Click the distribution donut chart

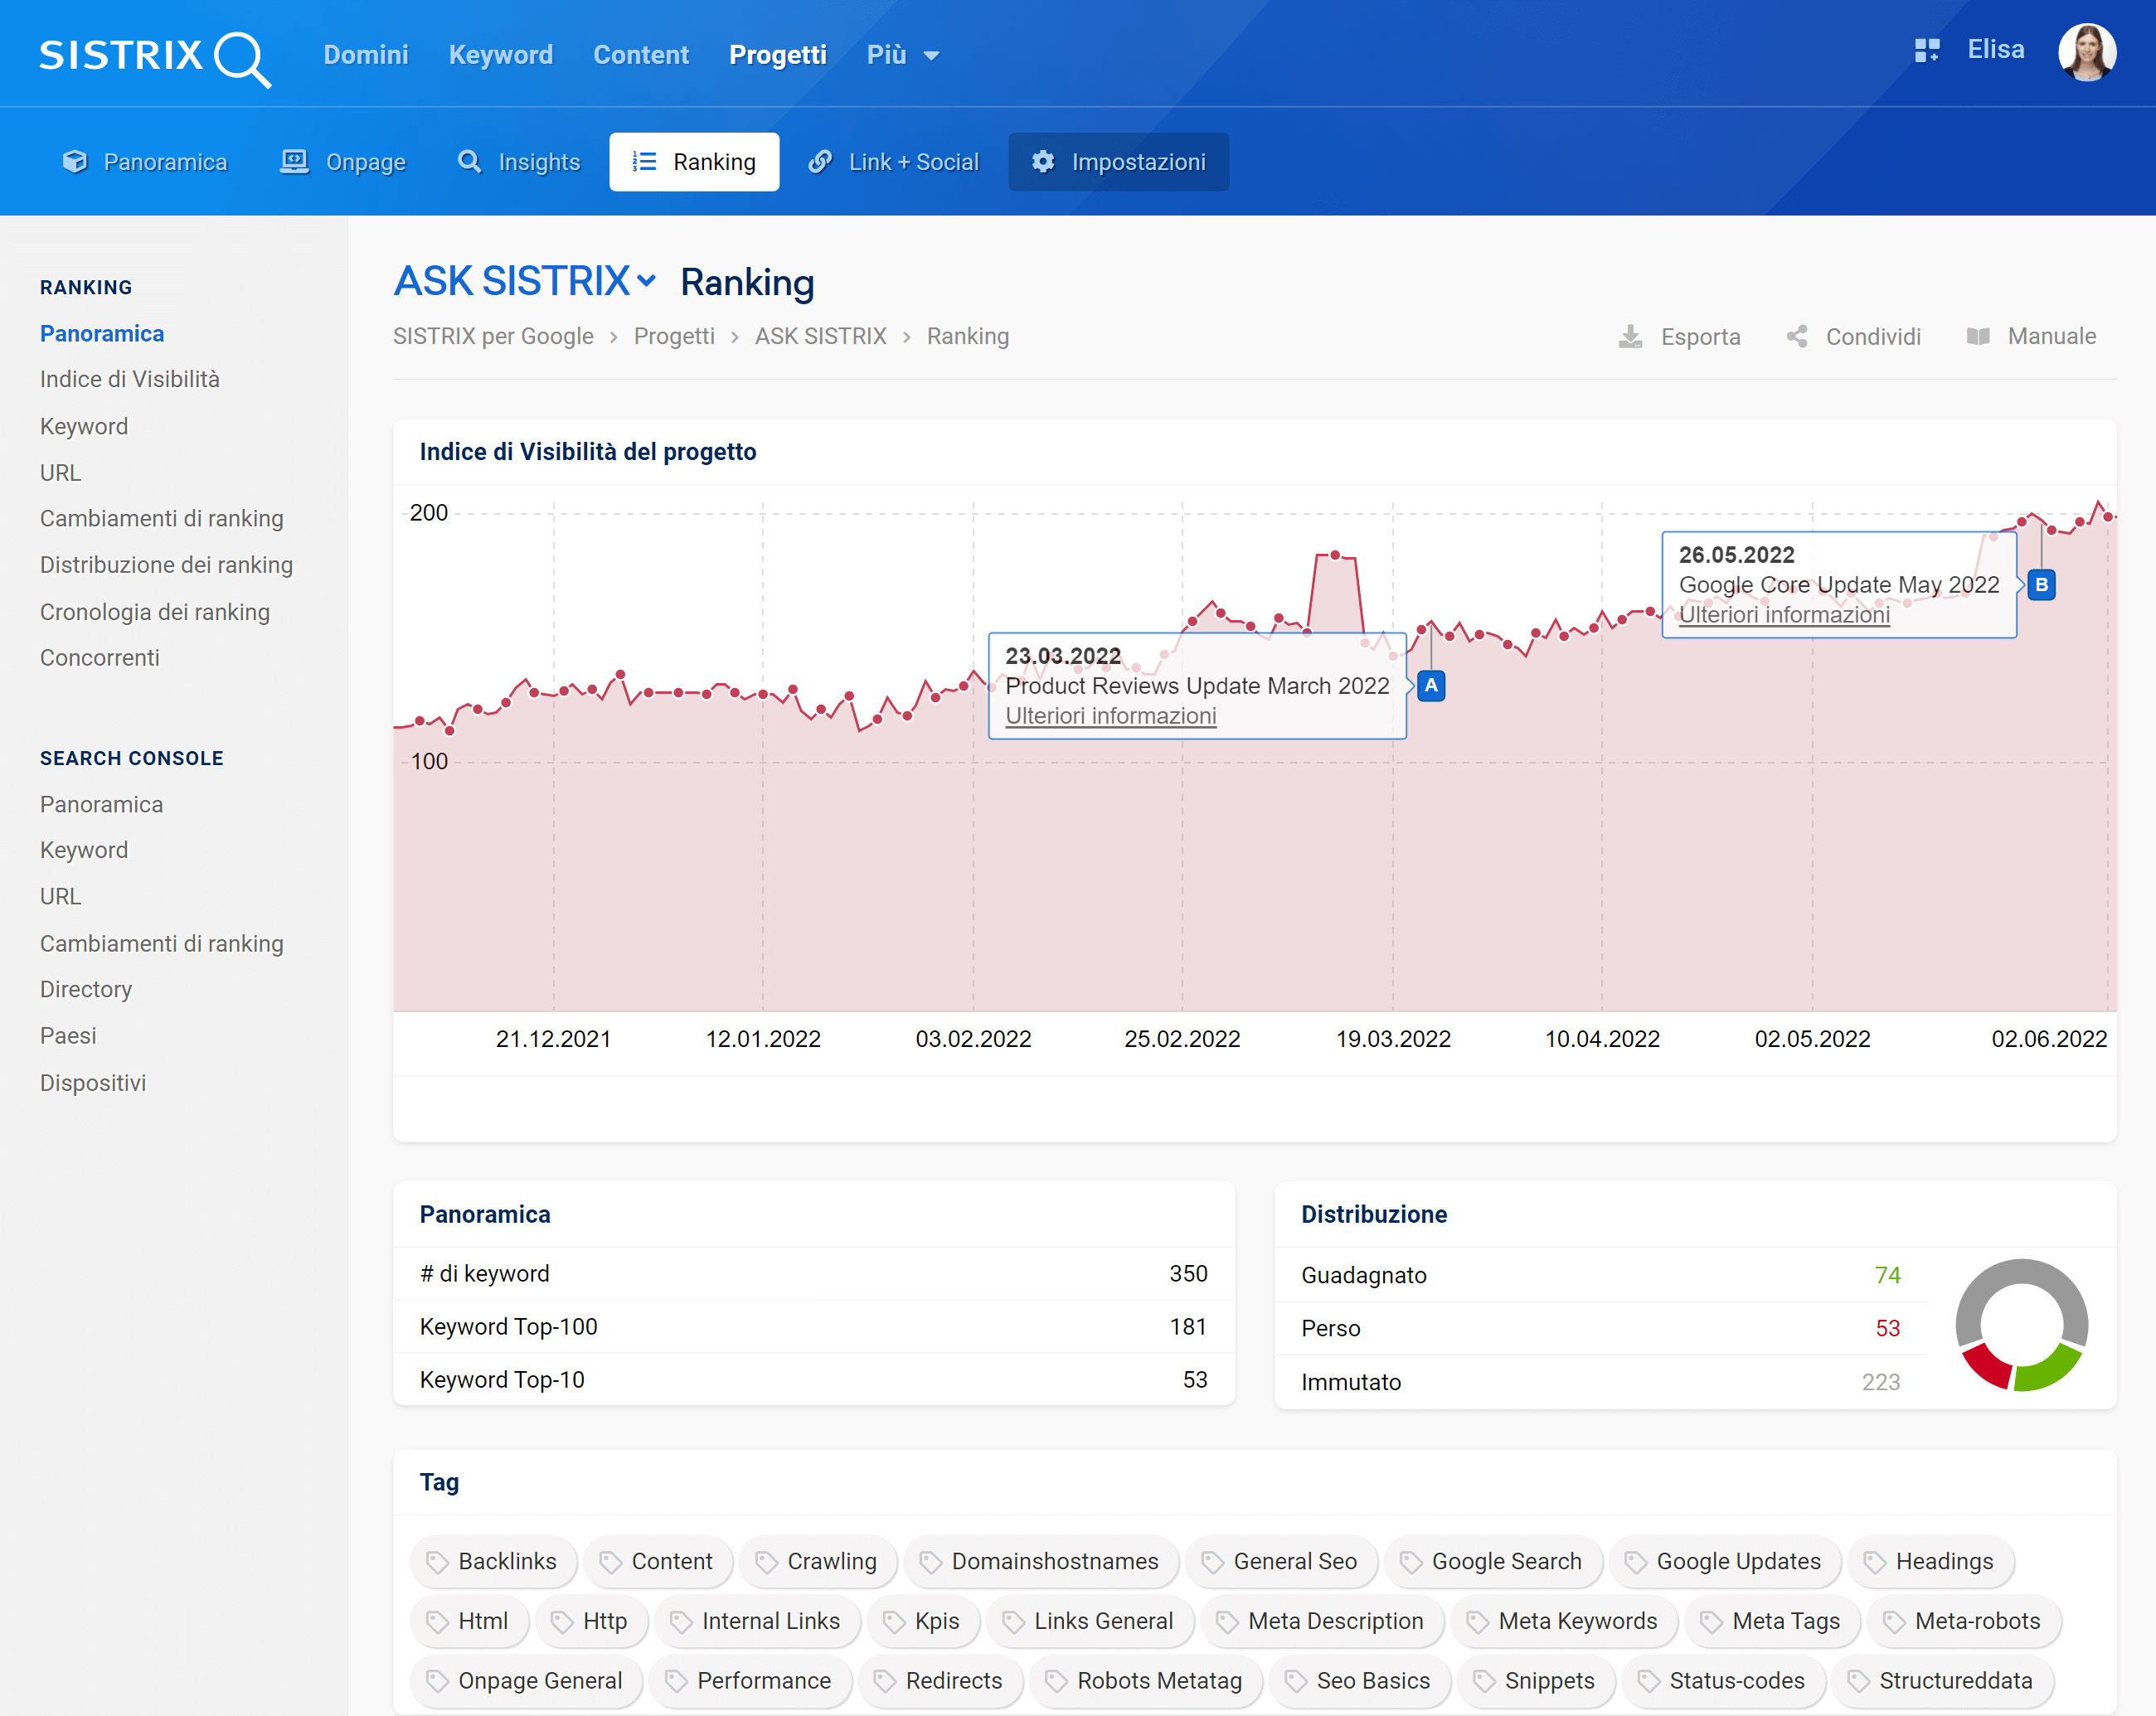2021,1326
